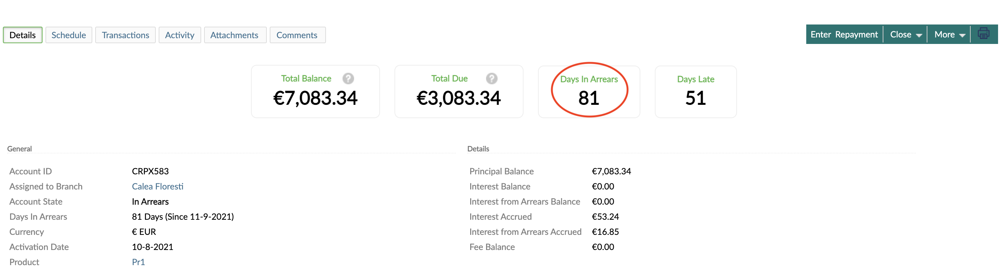Click the Total Balance card
Viewport: 1006px width, 268px height.
tap(315, 91)
